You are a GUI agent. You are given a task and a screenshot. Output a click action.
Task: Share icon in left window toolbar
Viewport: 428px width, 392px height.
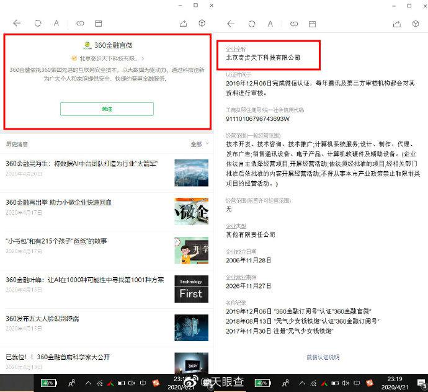(183, 24)
